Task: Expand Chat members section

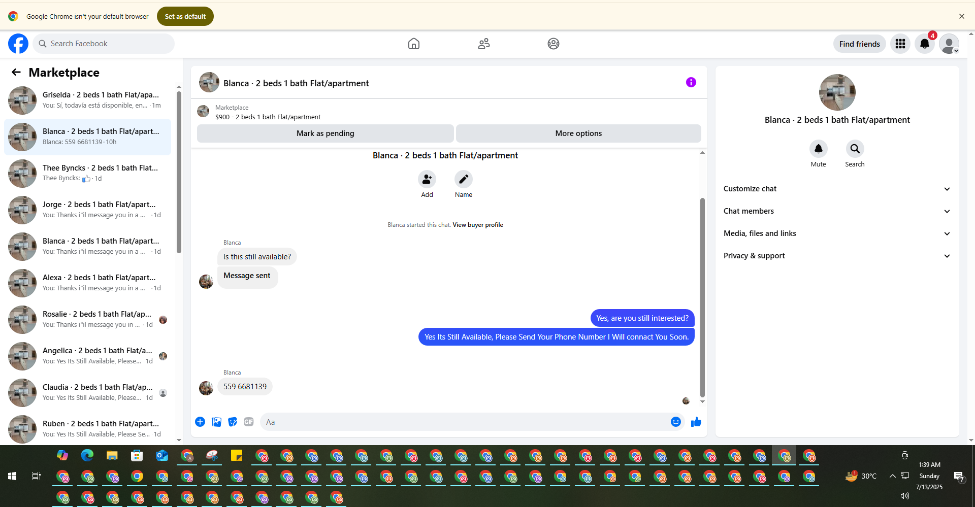Action: 837,211
